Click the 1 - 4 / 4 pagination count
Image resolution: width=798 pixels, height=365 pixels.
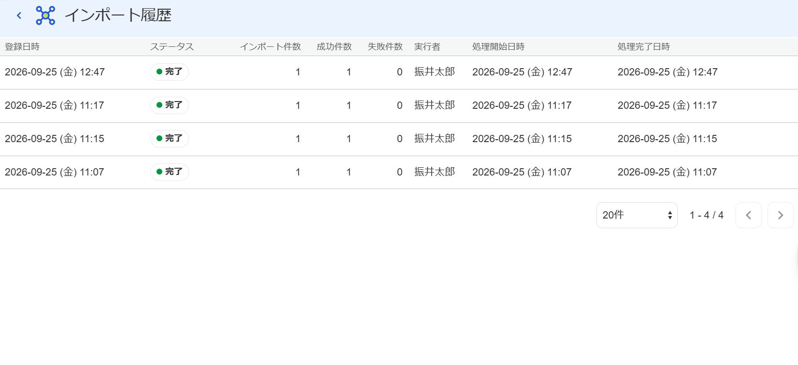click(706, 215)
